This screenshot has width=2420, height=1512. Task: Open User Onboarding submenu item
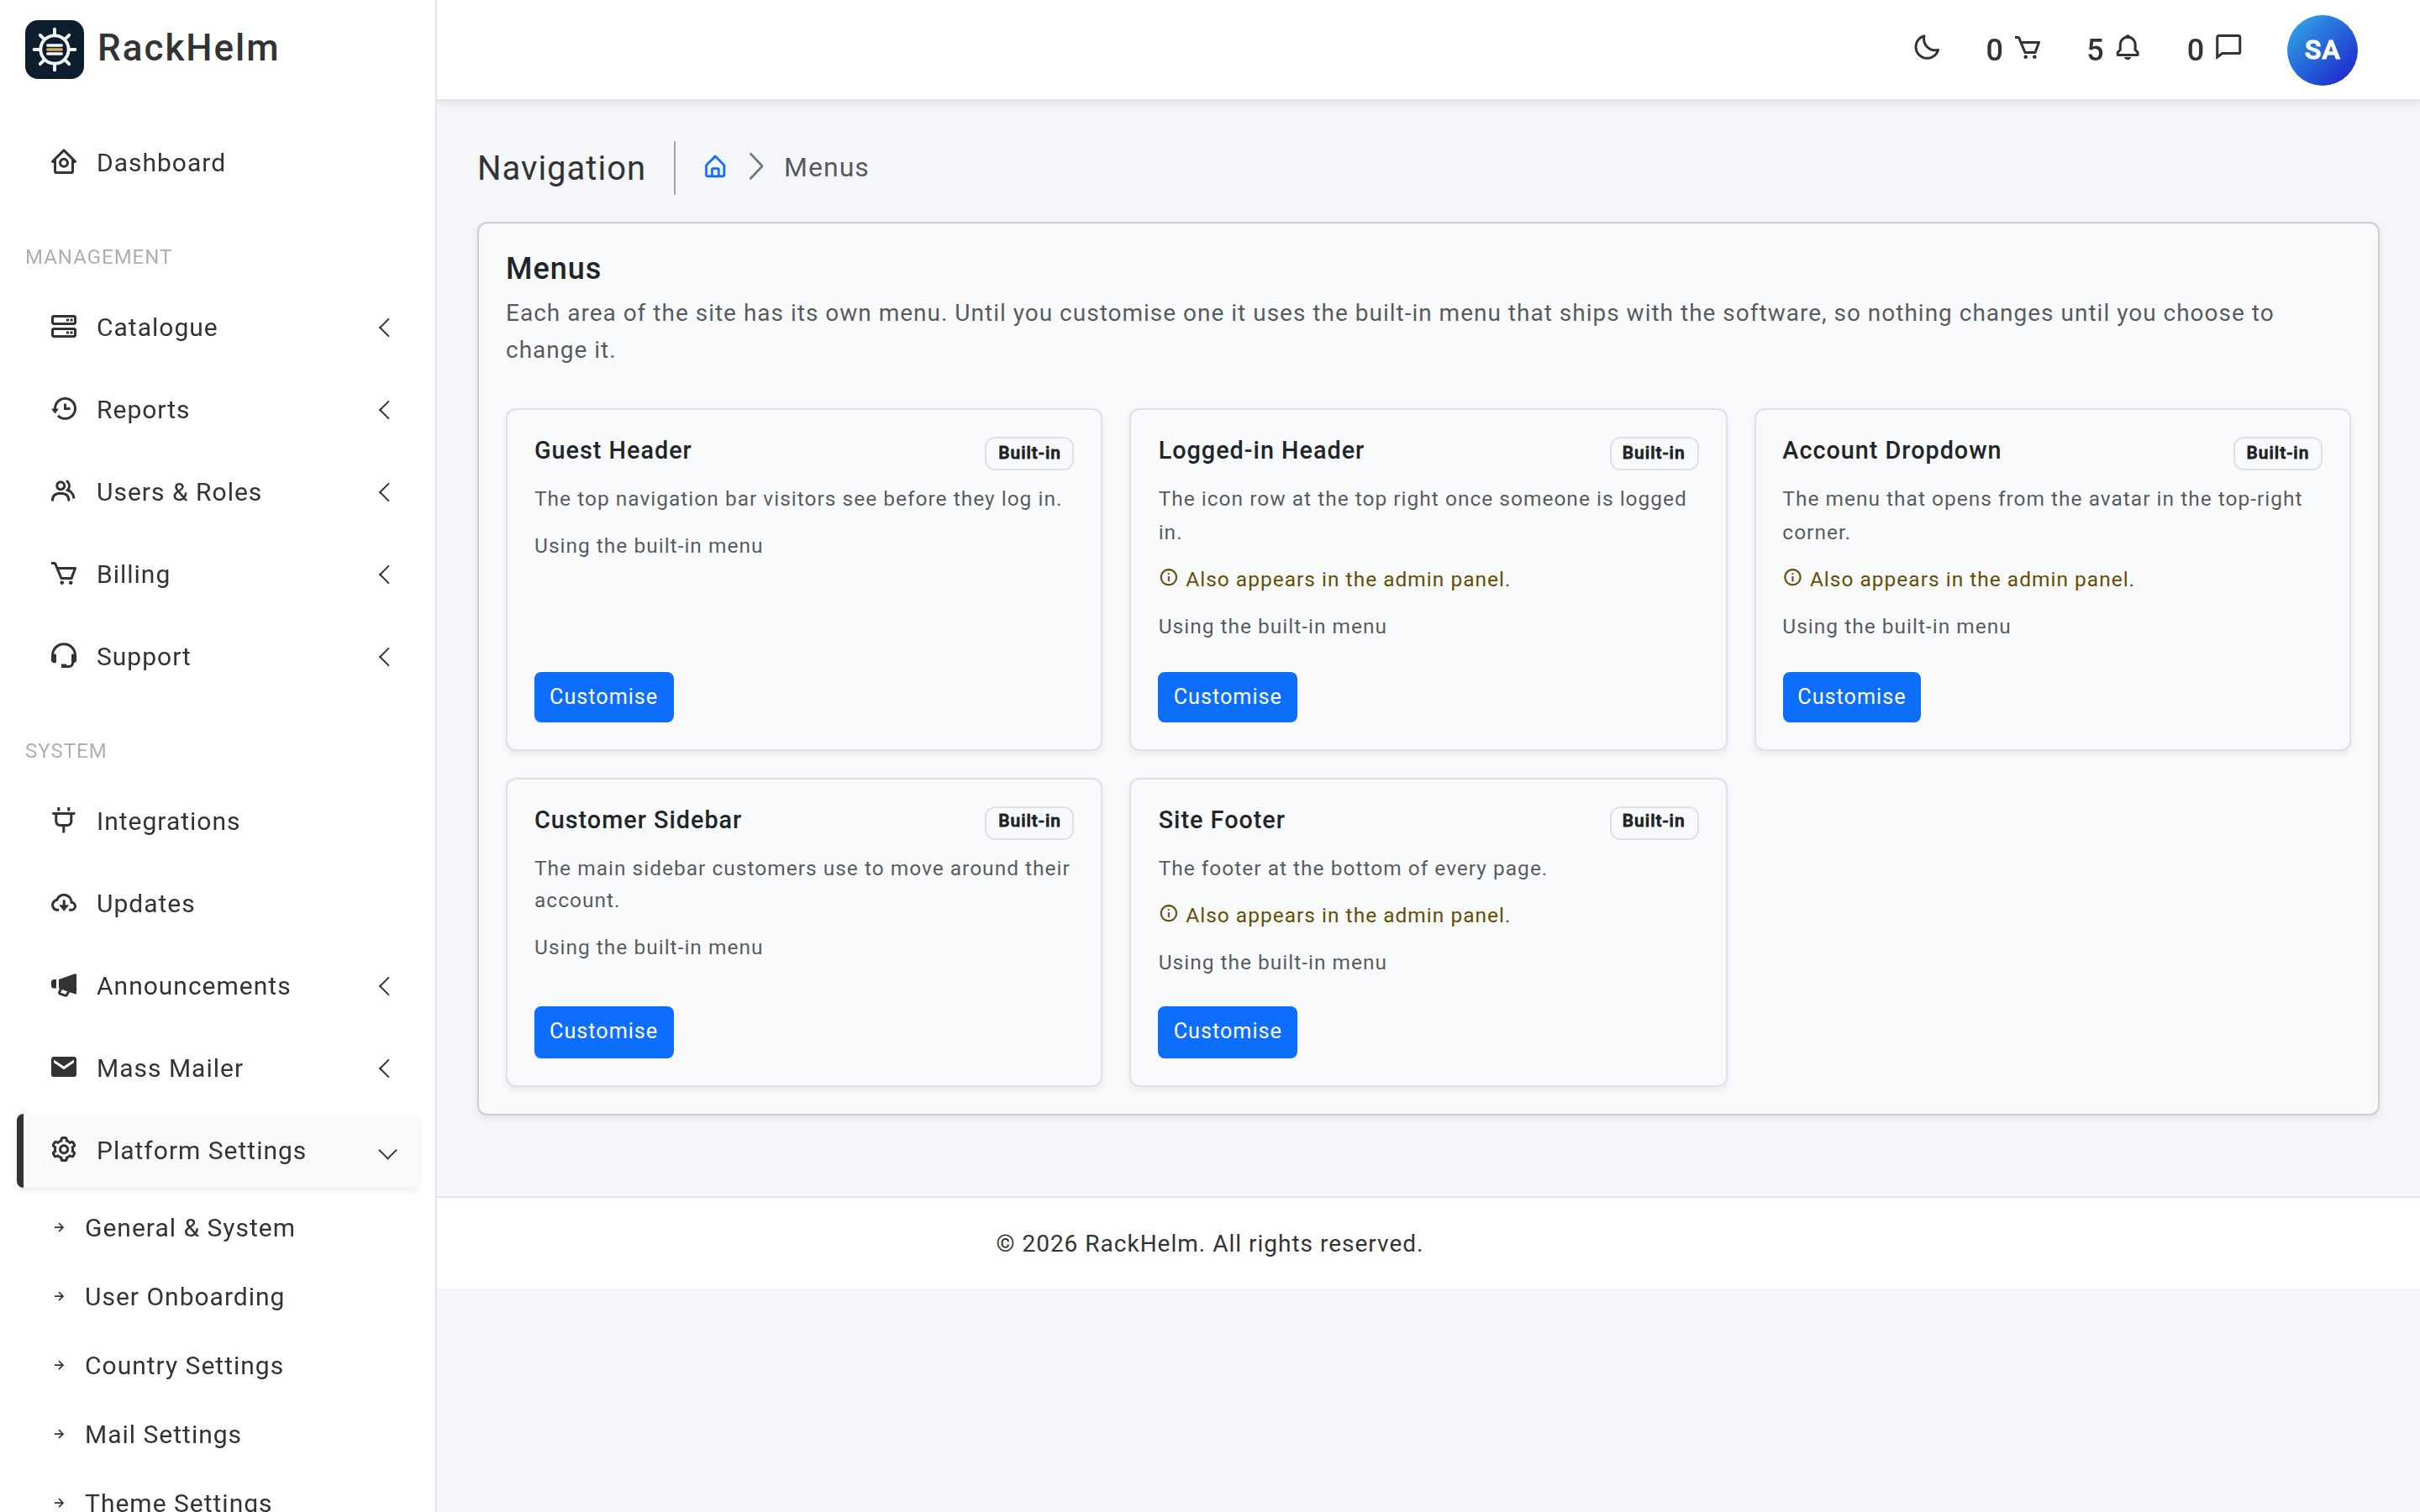(x=185, y=1296)
